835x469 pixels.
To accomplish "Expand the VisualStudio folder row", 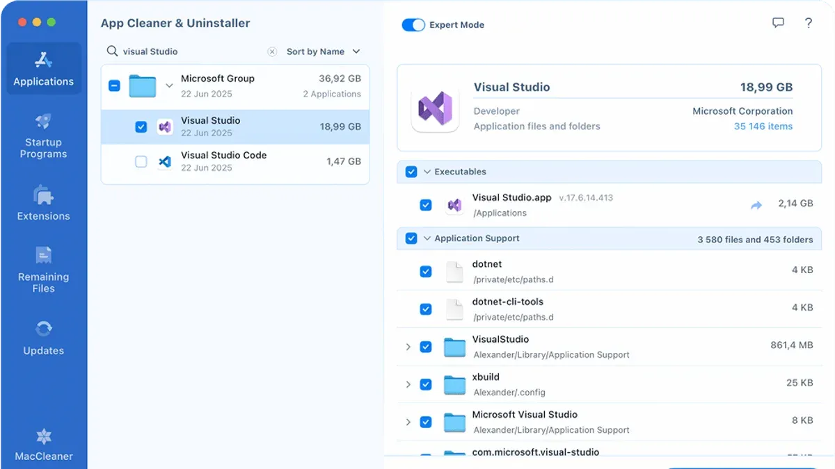I will [408, 347].
